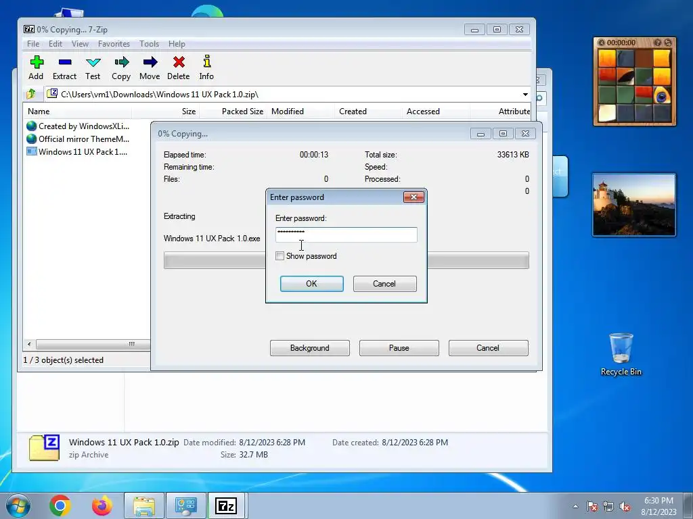
Task: Toggle the Show password checkbox
Action: tap(280, 256)
